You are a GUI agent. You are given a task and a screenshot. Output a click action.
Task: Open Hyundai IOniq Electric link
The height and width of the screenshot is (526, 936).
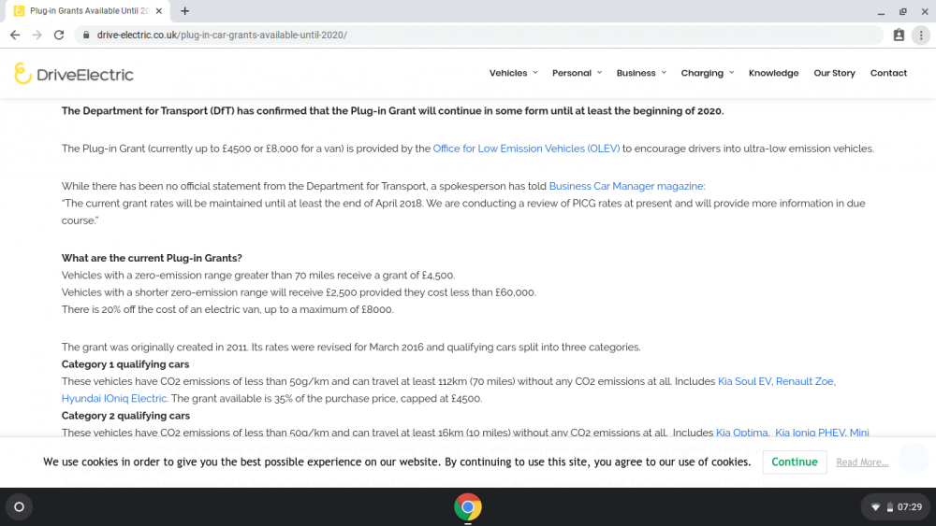click(114, 399)
